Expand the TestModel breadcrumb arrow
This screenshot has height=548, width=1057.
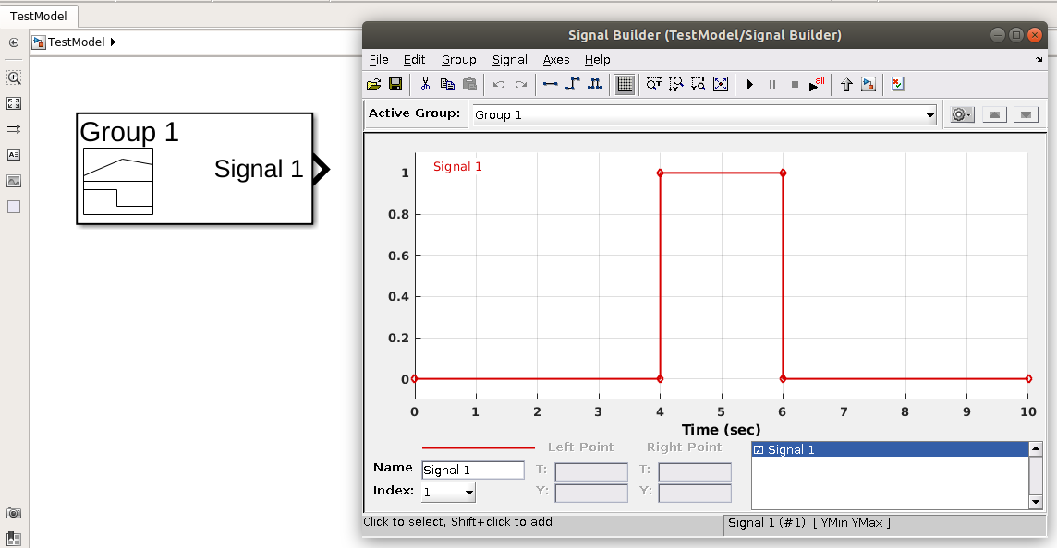coord(113,42)
